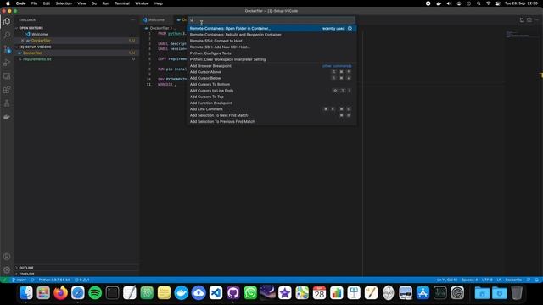Viewport: 543px width, 305px height.
Task: Open the Manage gear icon
Action: pyautogui.click(x=7, y=269)
